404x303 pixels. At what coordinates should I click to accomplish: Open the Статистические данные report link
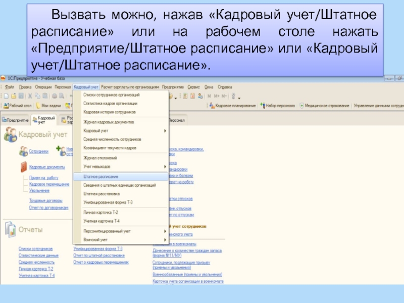coord(38,256)
